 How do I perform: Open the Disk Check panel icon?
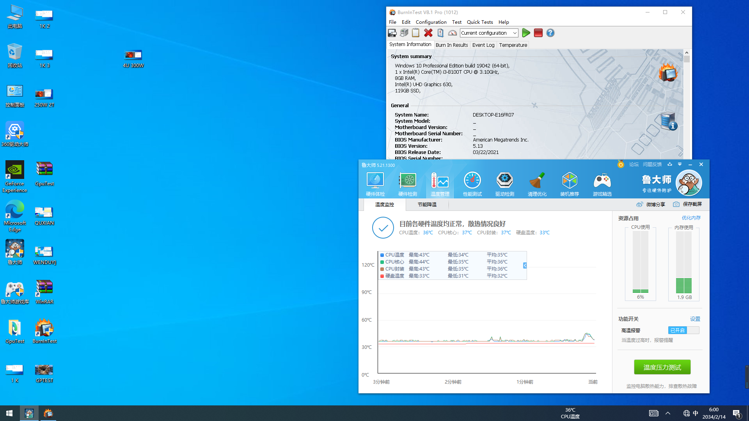(407, 184)
